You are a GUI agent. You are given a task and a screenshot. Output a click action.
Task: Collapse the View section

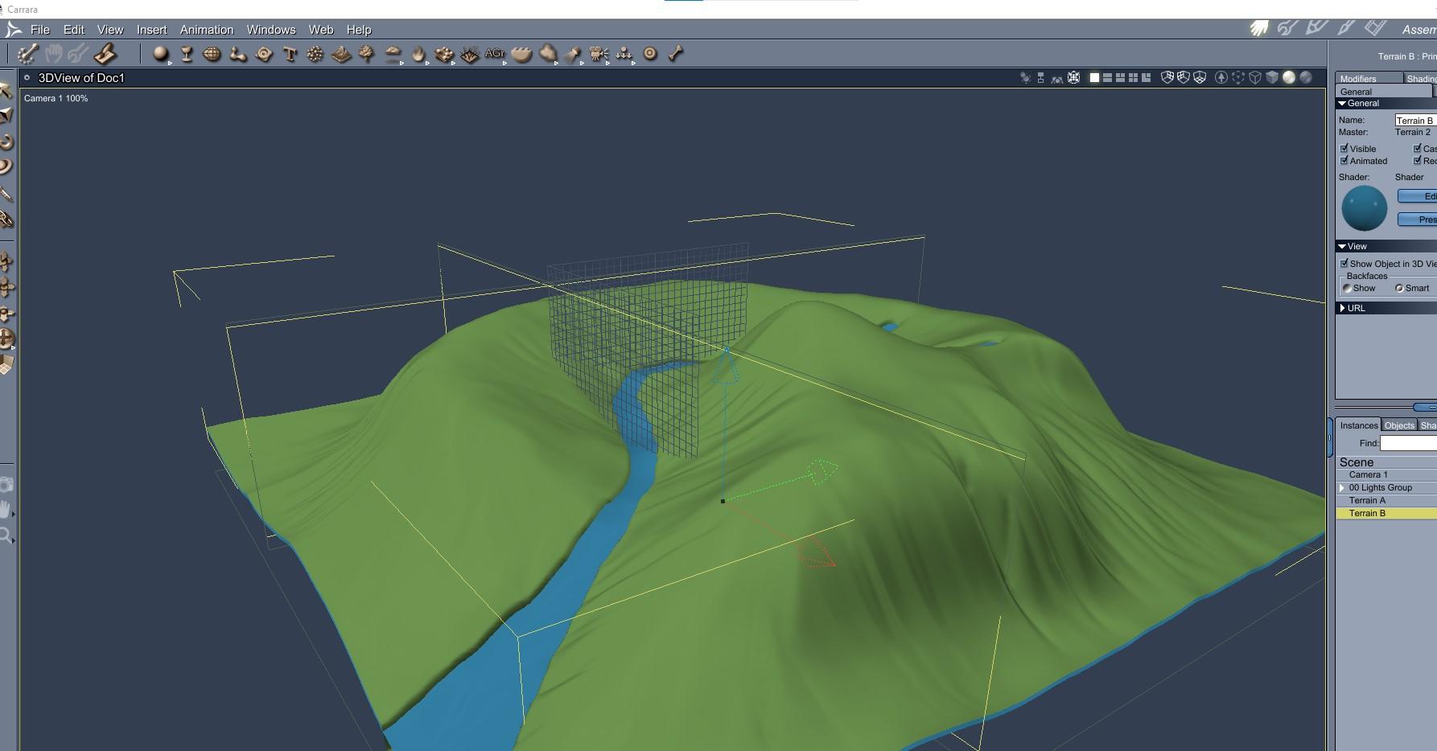(x=1342, y=247)
